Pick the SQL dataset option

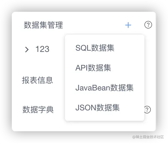pyautogui.click(x=95, y=48)
